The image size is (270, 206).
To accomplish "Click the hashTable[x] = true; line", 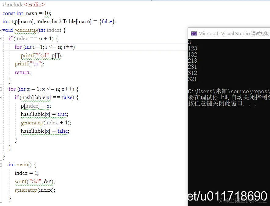I will (45, 114).
